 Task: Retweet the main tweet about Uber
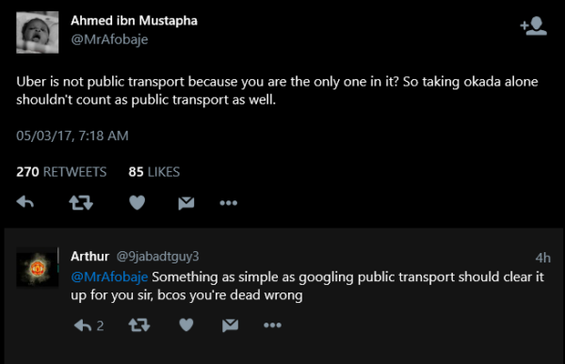(x=81, y=203)
